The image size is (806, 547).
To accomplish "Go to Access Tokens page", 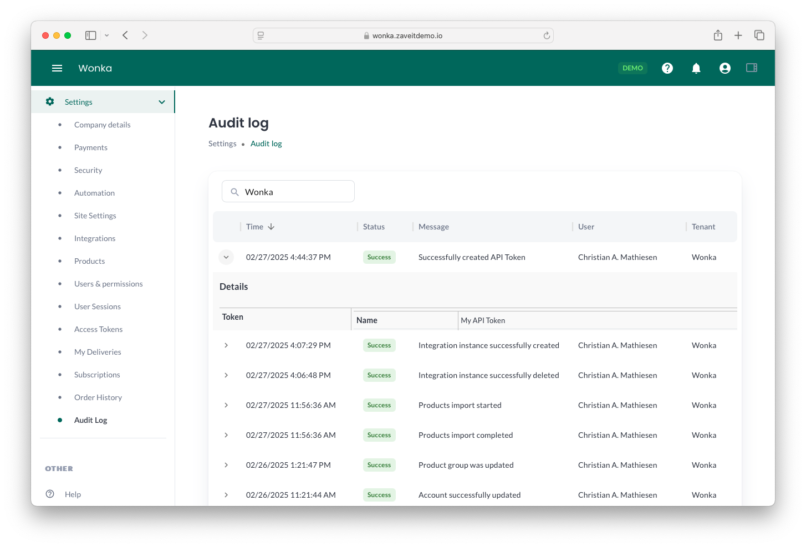I will [x=99, y=329].
